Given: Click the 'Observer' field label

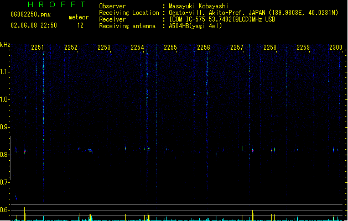Looking at the screenshot, I should (112, 6).
